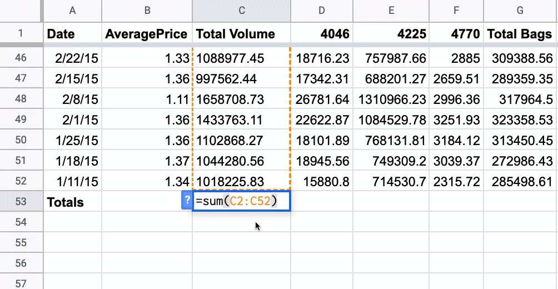The image size is (558, 289).
Task: Click the formula input in cell C53
Action: [241, 201]
